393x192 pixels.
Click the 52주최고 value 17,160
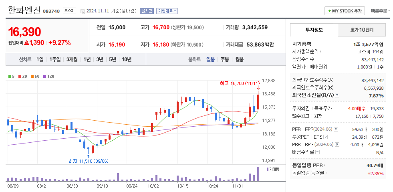(362, 116)
